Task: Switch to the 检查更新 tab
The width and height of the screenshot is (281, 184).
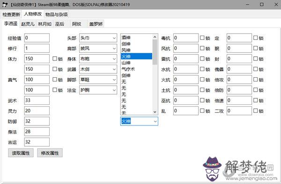Action: click(11, 15)
